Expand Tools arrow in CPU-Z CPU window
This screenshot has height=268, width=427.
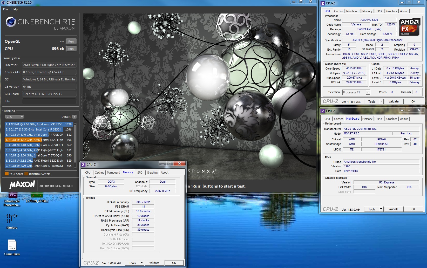[x=381, y=101]
